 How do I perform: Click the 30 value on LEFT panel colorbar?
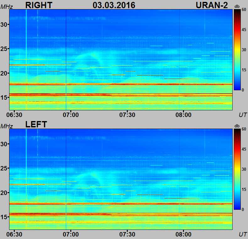tap(244, 169)
